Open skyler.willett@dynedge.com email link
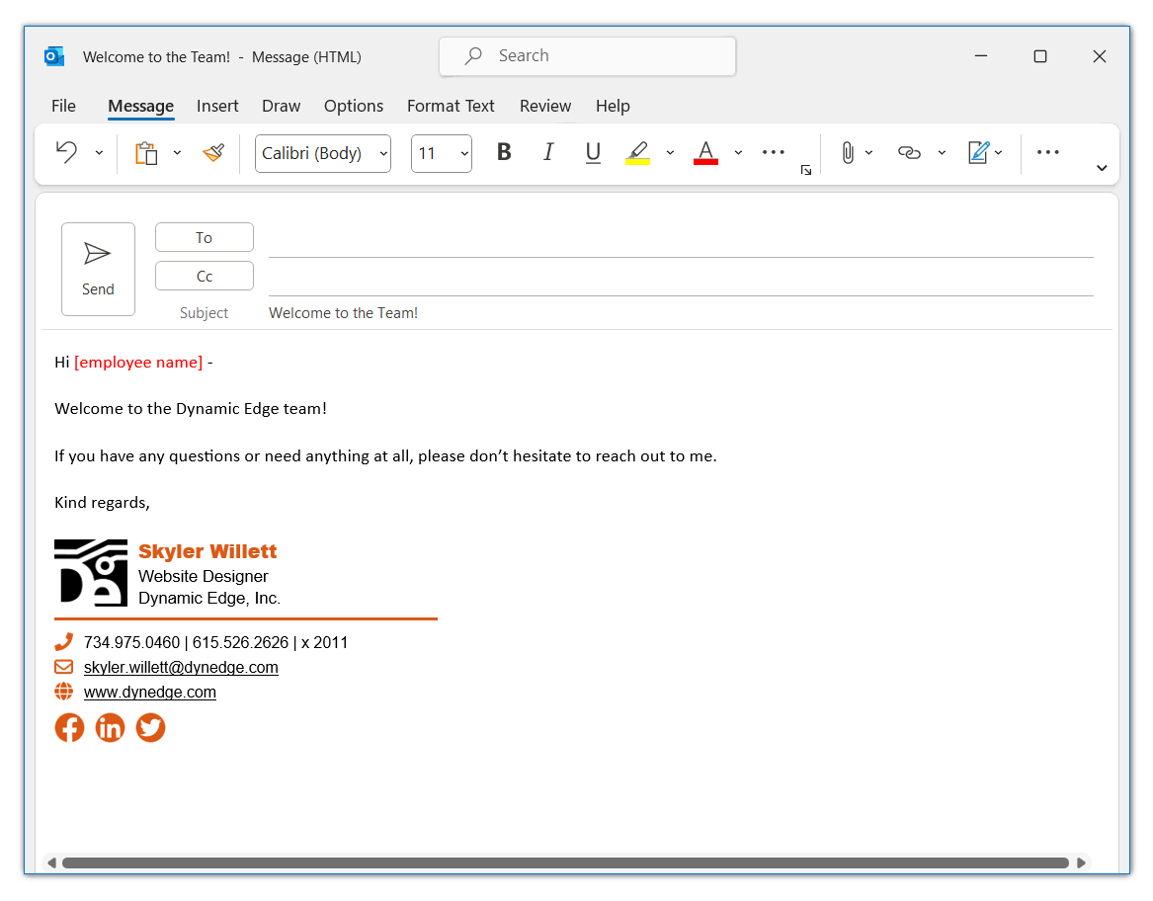Image resolution: width=1153 pixels, height=901 pixels. tap(181, 667)
